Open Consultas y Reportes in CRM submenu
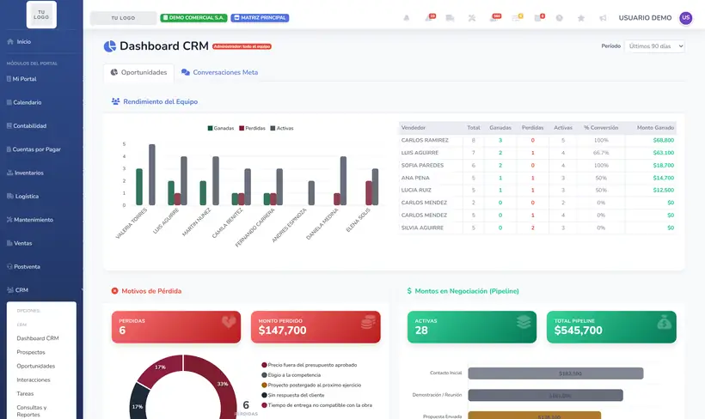 click(x=32, y=411)
